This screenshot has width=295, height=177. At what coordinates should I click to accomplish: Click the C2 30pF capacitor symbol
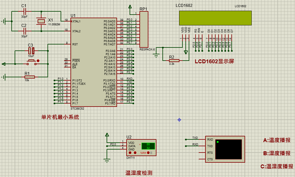point(24,31)
